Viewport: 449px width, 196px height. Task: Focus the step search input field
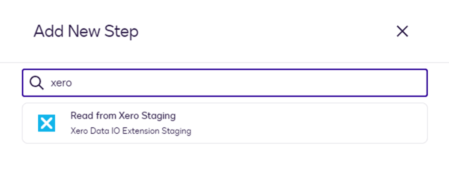pyautogui.click(x=230, y=83)
